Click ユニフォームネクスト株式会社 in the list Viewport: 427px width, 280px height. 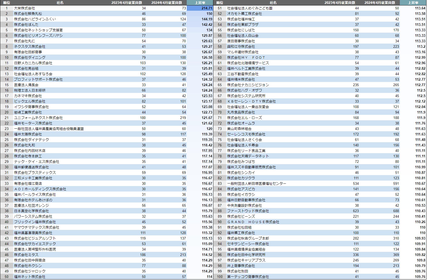click(x=38, y=118)
